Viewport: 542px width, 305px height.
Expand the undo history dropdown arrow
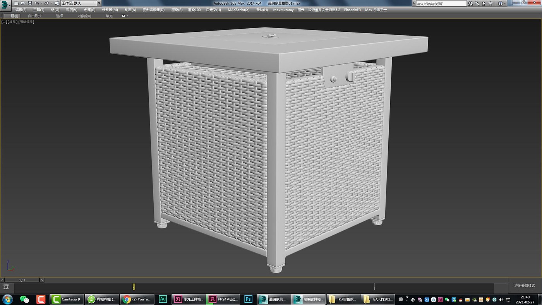tap(41, 3)
